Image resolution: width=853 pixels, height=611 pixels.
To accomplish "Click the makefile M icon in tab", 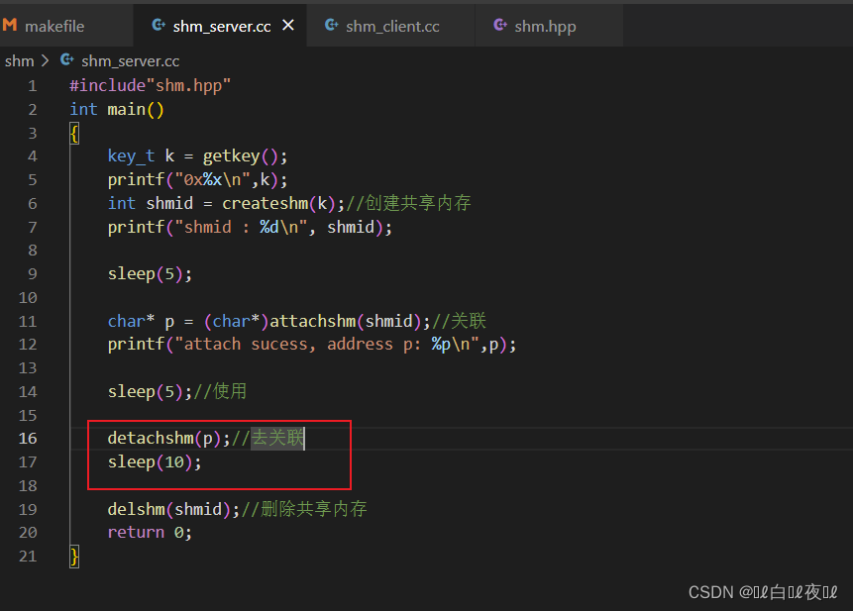I will [x=10, y=25].
